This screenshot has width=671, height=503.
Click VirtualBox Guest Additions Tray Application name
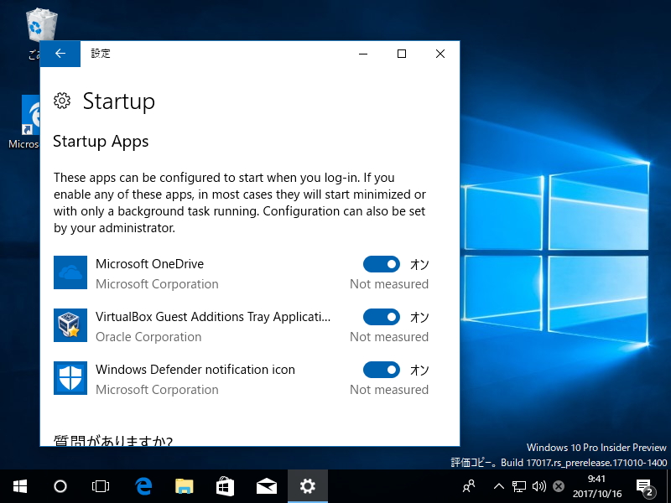(x=213, y=317)
